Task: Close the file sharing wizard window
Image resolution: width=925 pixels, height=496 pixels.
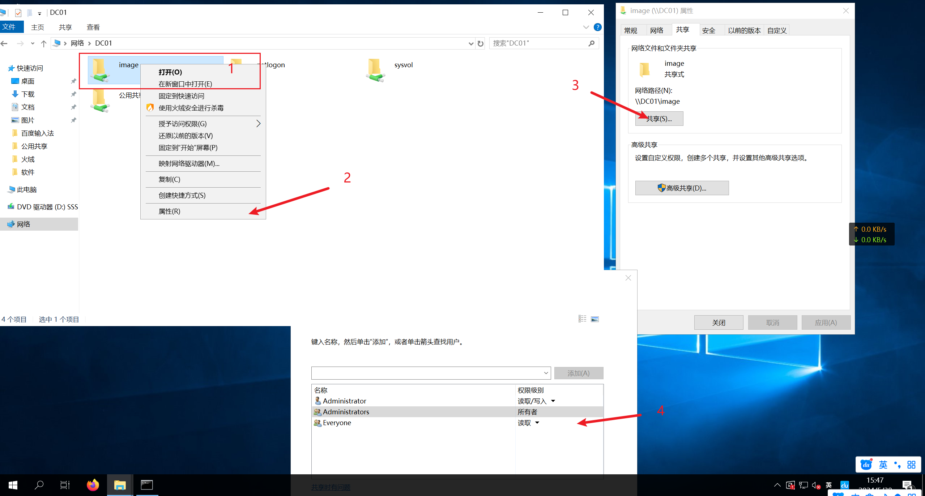Action: pos(628,278)
